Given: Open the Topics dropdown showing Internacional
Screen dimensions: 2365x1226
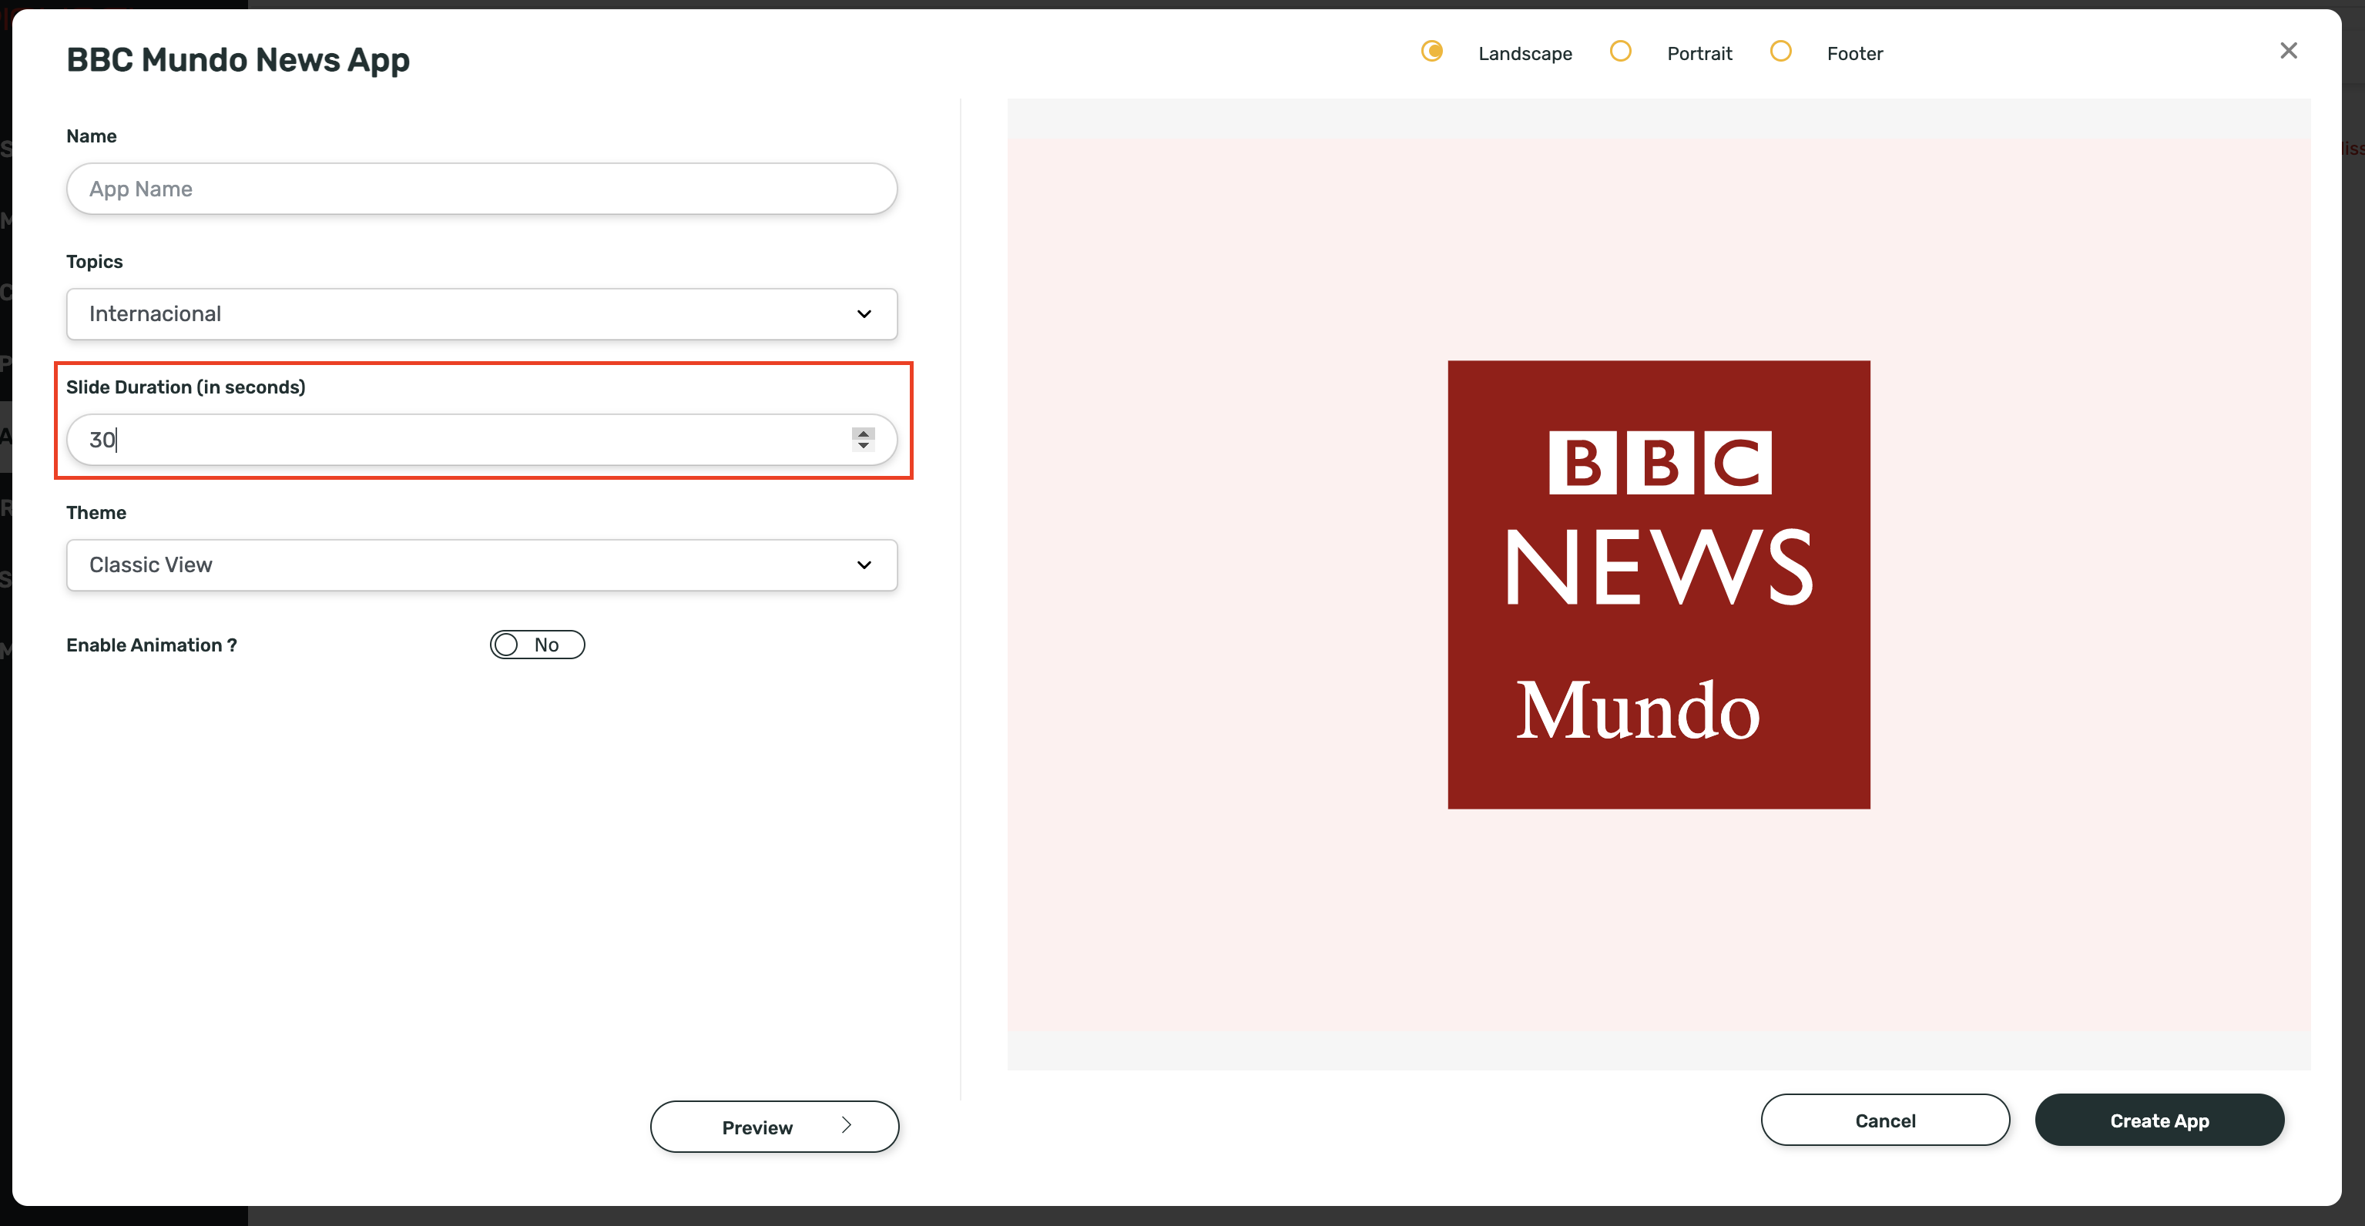Looking at the screenshot, I should 482,314.
